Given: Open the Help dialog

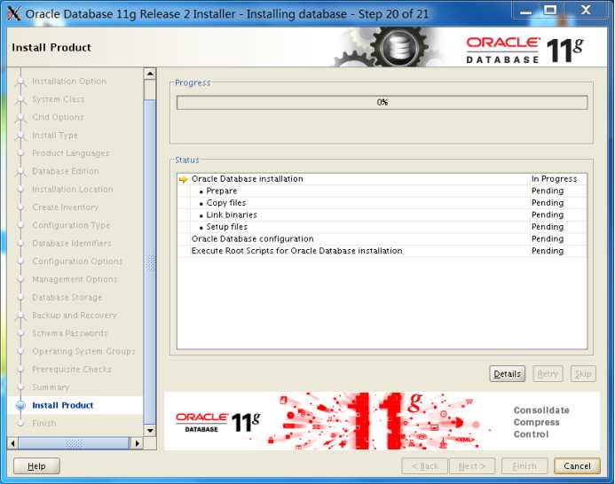Looking at the screenshot, I should (36, 465).
